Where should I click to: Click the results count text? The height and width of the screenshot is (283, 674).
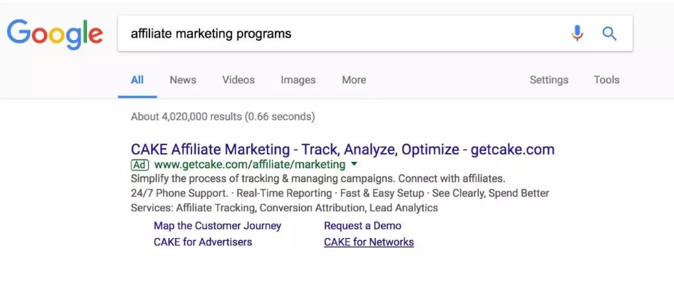(x=223, y=117)
